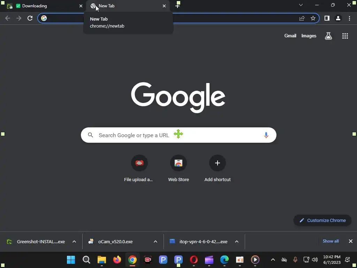
Task: Go back with the browser back arrow
Action: [x=8, y=18]
